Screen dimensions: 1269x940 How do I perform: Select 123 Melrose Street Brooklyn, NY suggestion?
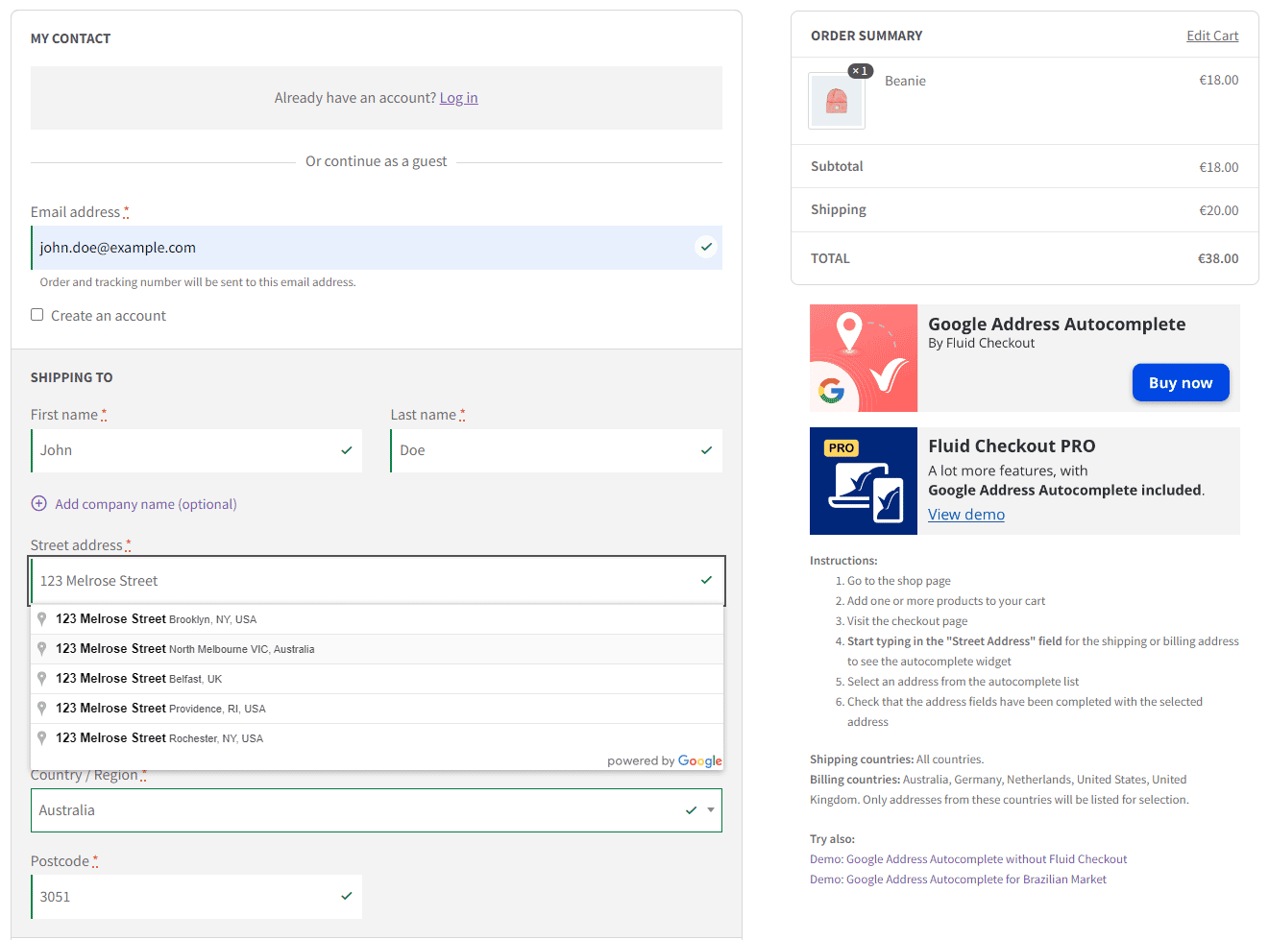(x=378, y=619)
